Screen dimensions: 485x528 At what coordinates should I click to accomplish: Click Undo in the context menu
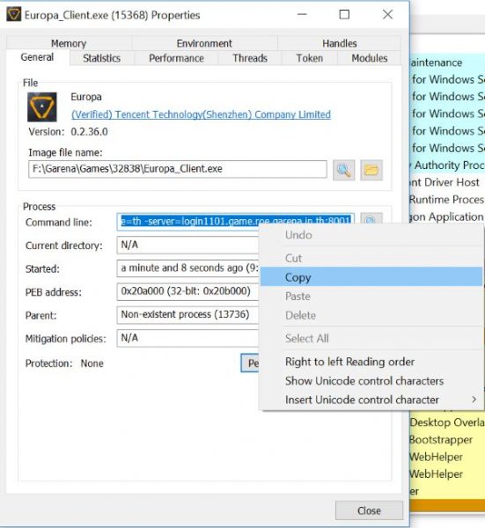click(x=371, y=235)
